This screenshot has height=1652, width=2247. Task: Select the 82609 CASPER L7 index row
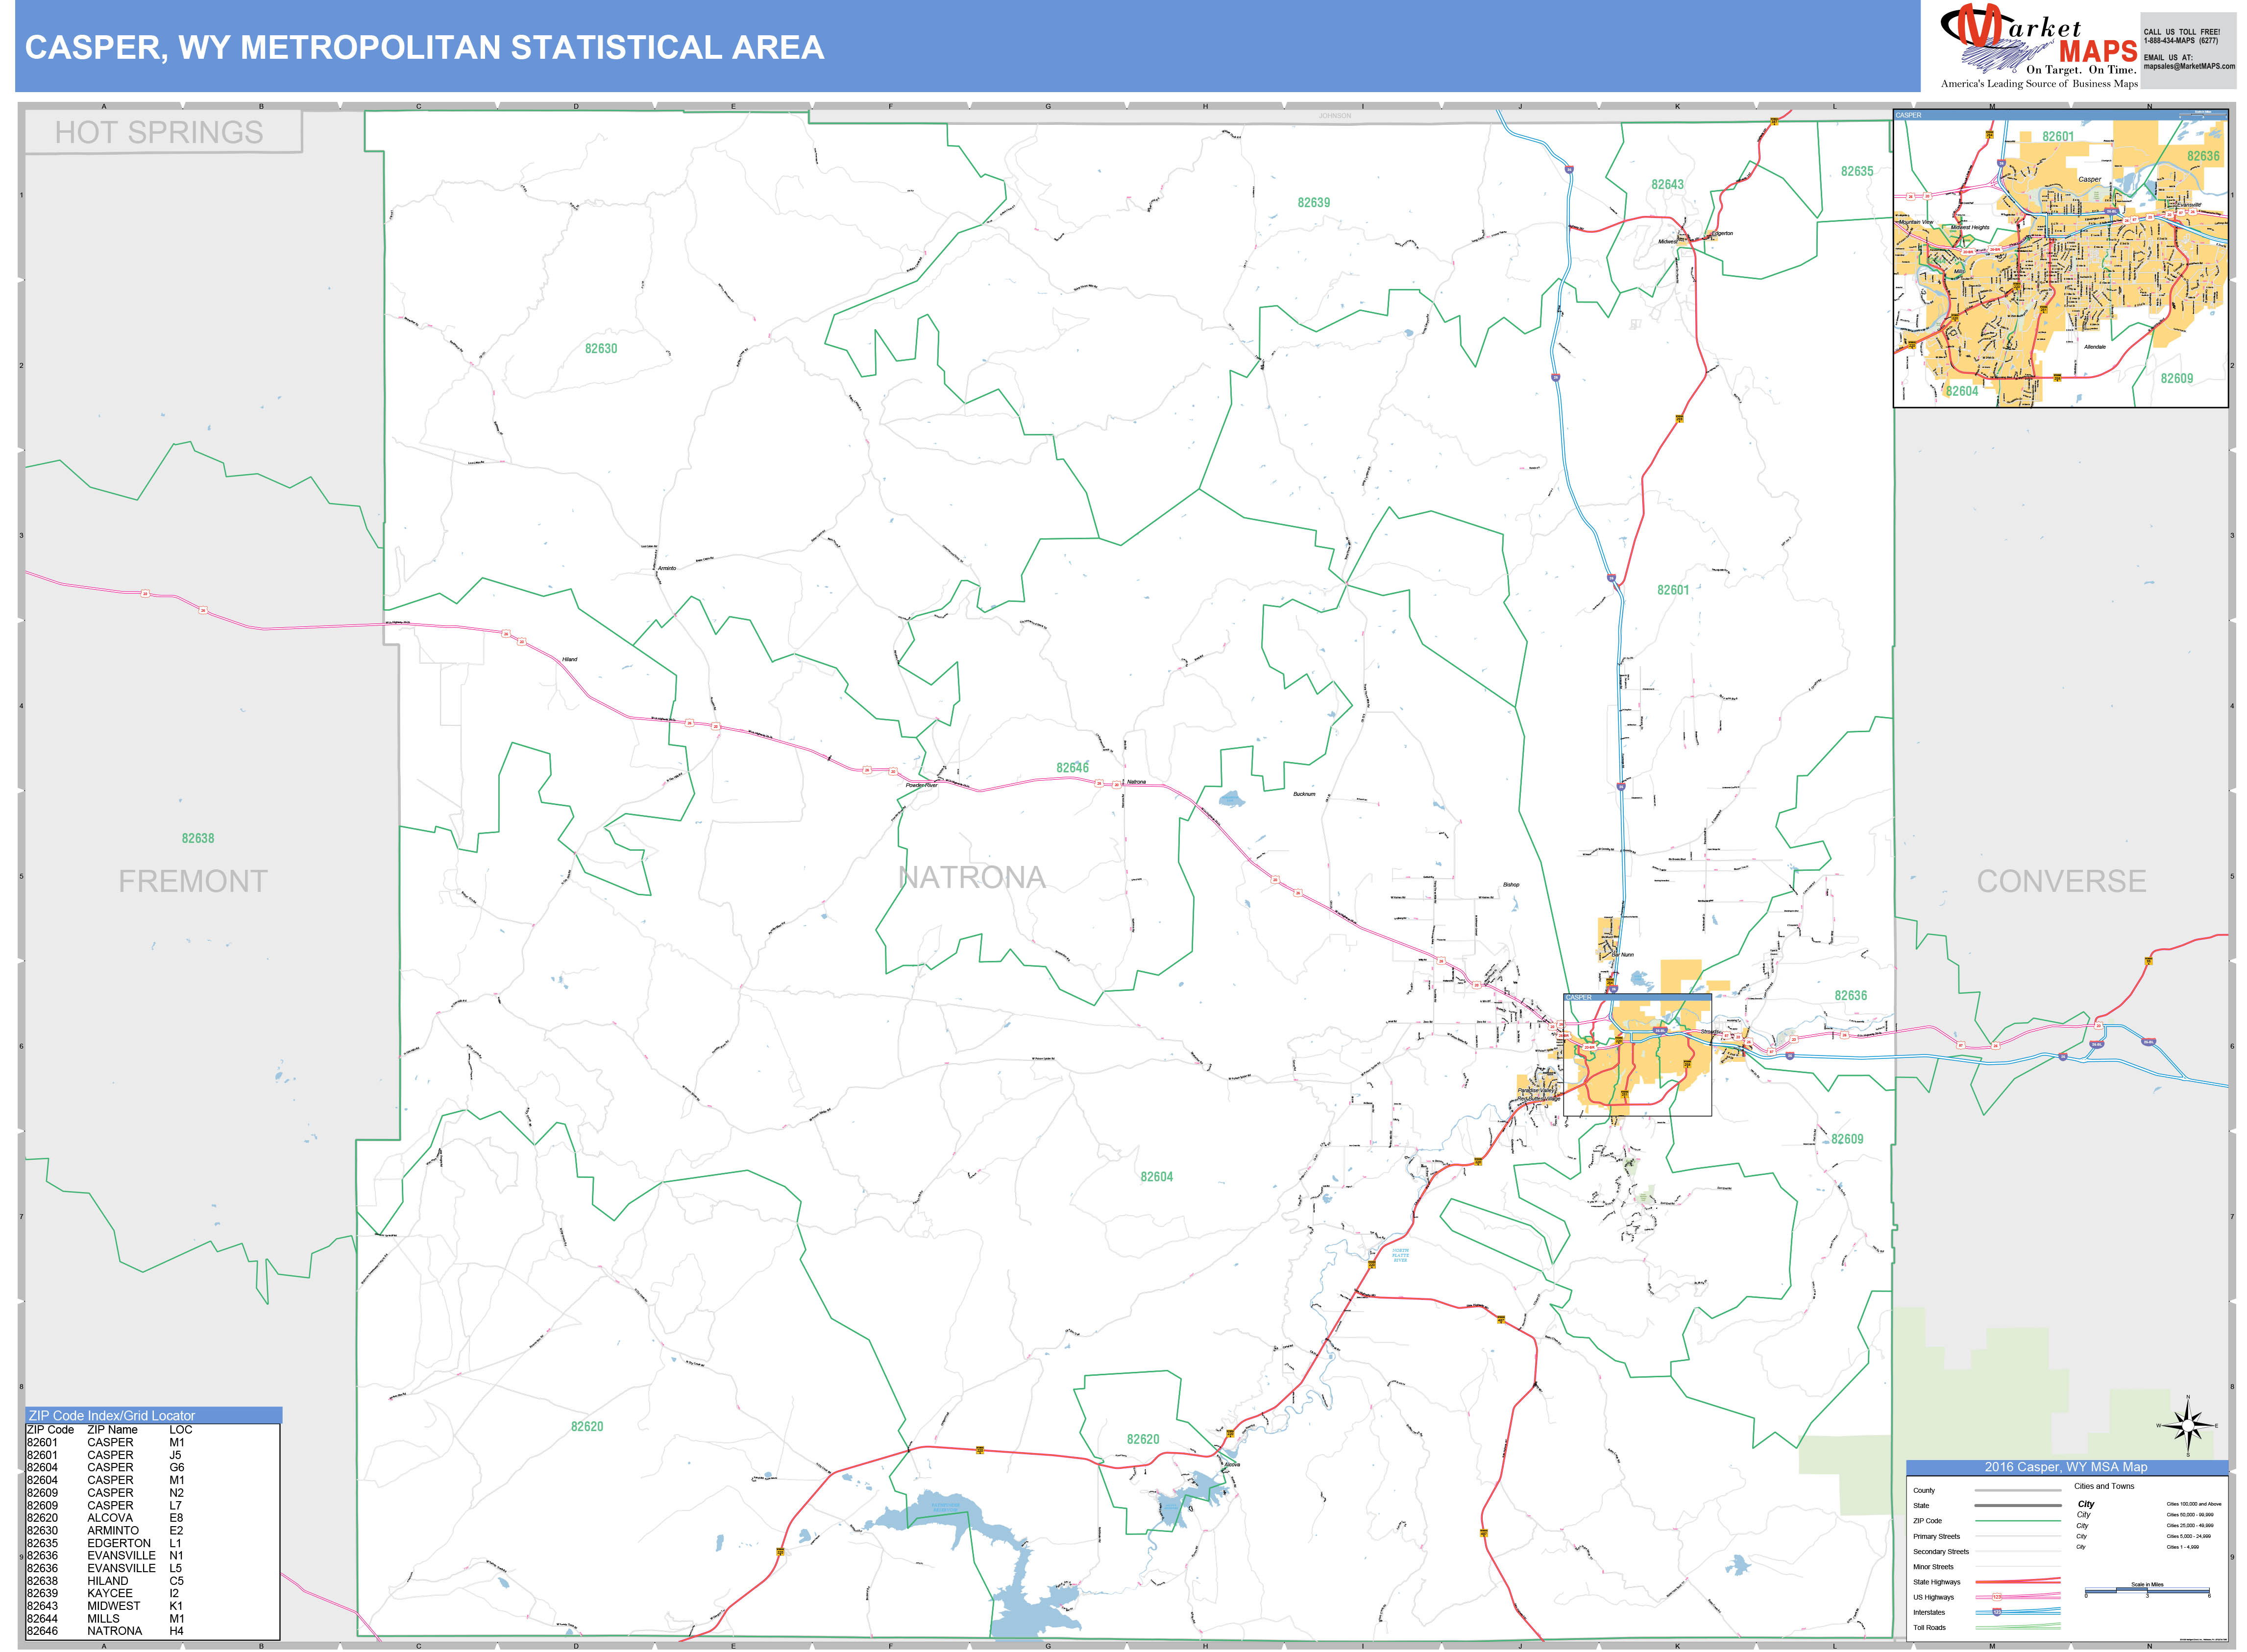click(x=105, y=1506)
